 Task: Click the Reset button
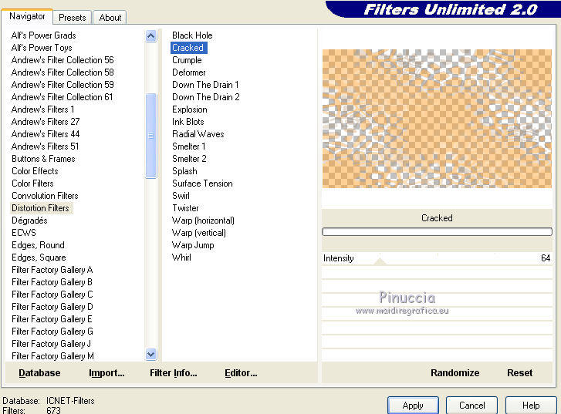point(519,373)
